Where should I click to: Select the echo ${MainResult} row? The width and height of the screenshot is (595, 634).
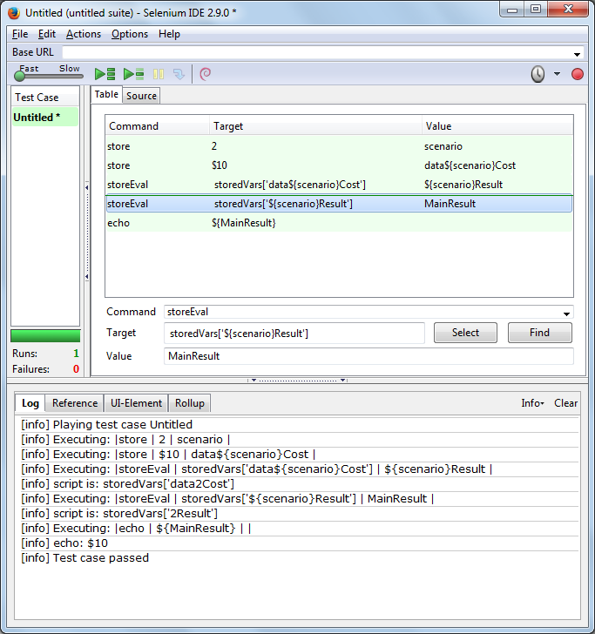[x=339, y=223]
